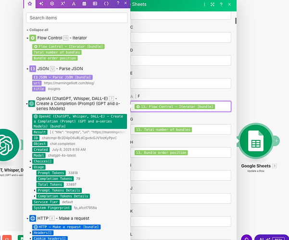This screenshot has width=289, height=240.
Task: Open the custom variables braces tab
Action: pyautogui.click(x=106, y=4)
